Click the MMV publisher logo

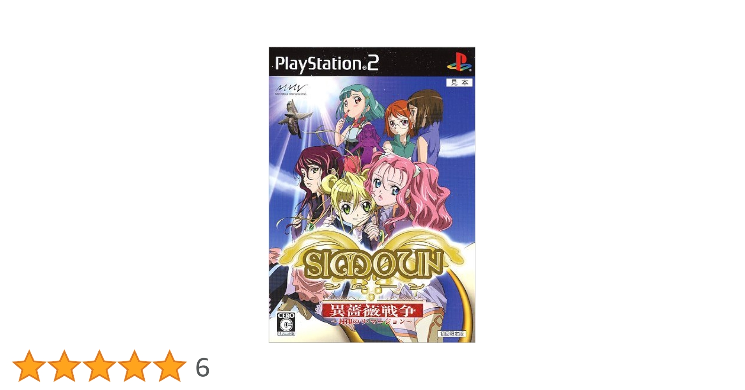(x=291, y=89)
